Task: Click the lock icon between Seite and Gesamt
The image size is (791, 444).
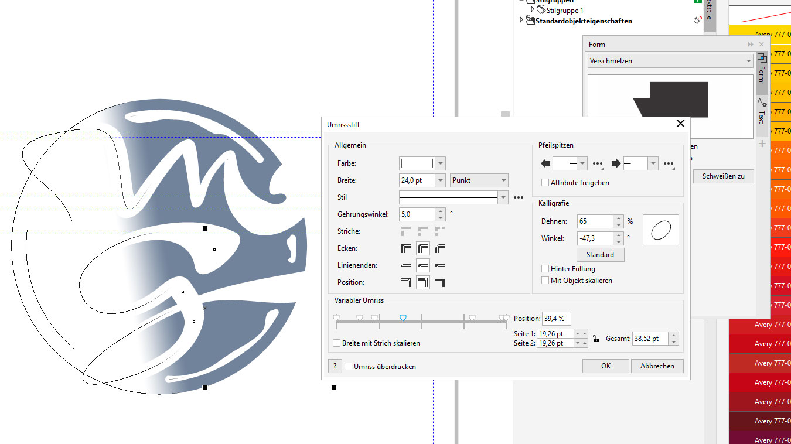Action: pyautogui.click(x=596, y=339)
